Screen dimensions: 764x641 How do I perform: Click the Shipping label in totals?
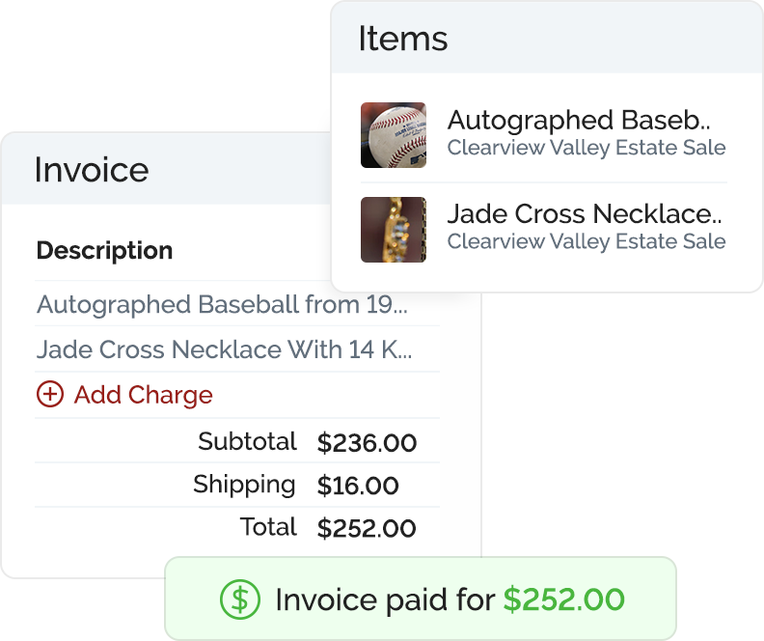tap(244, 485)
